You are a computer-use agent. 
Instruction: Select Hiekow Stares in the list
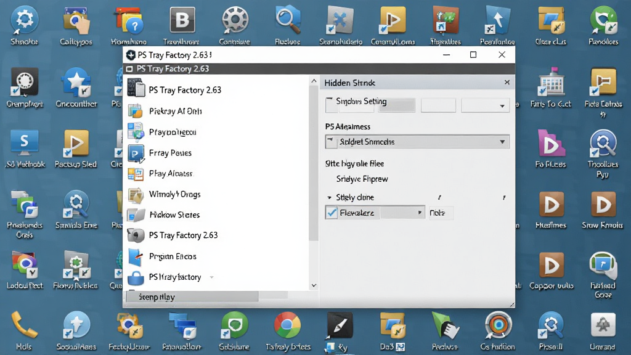point(174,215)
